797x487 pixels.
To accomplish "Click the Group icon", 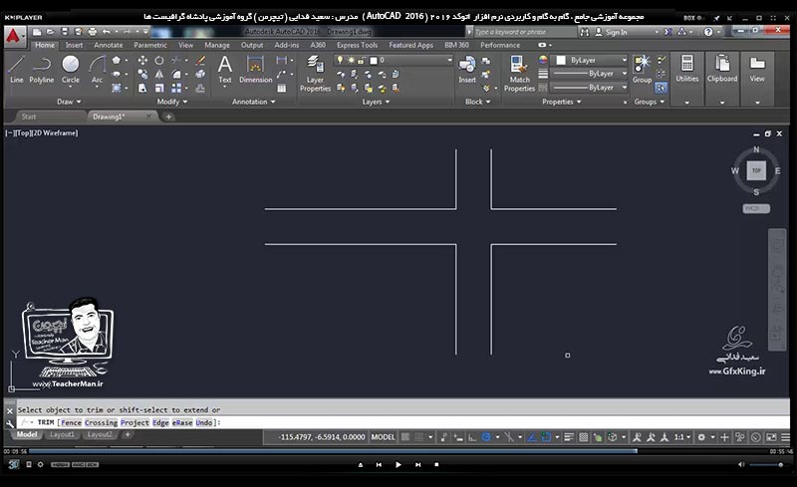I will click(642, 70).
